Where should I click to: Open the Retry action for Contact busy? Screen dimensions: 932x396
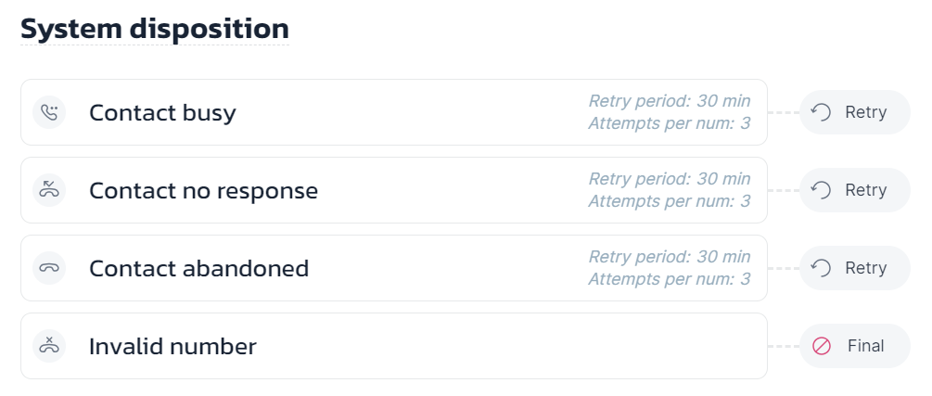click(855, 112)
